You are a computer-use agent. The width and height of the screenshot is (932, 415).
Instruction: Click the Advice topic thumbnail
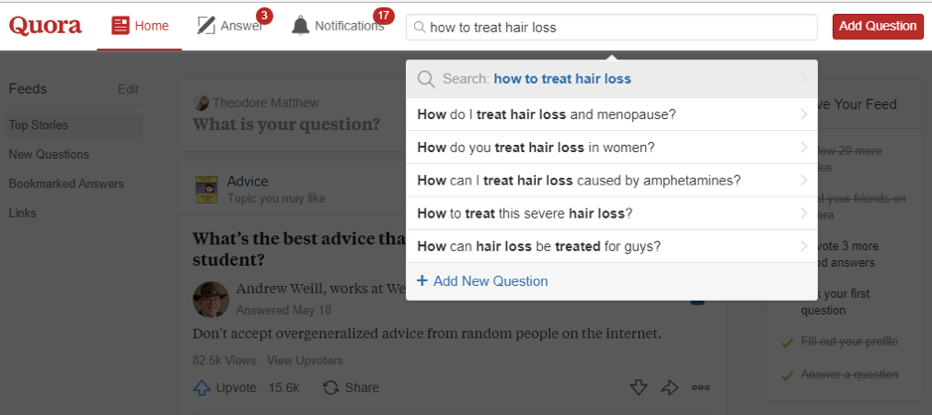pyautogui.click(x=206, y=189)
